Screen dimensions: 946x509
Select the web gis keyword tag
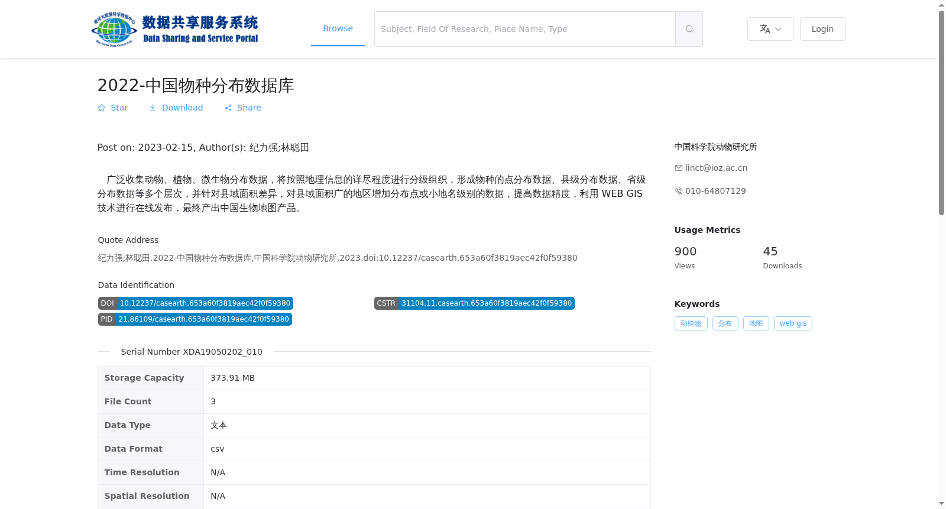click(793, 323)
